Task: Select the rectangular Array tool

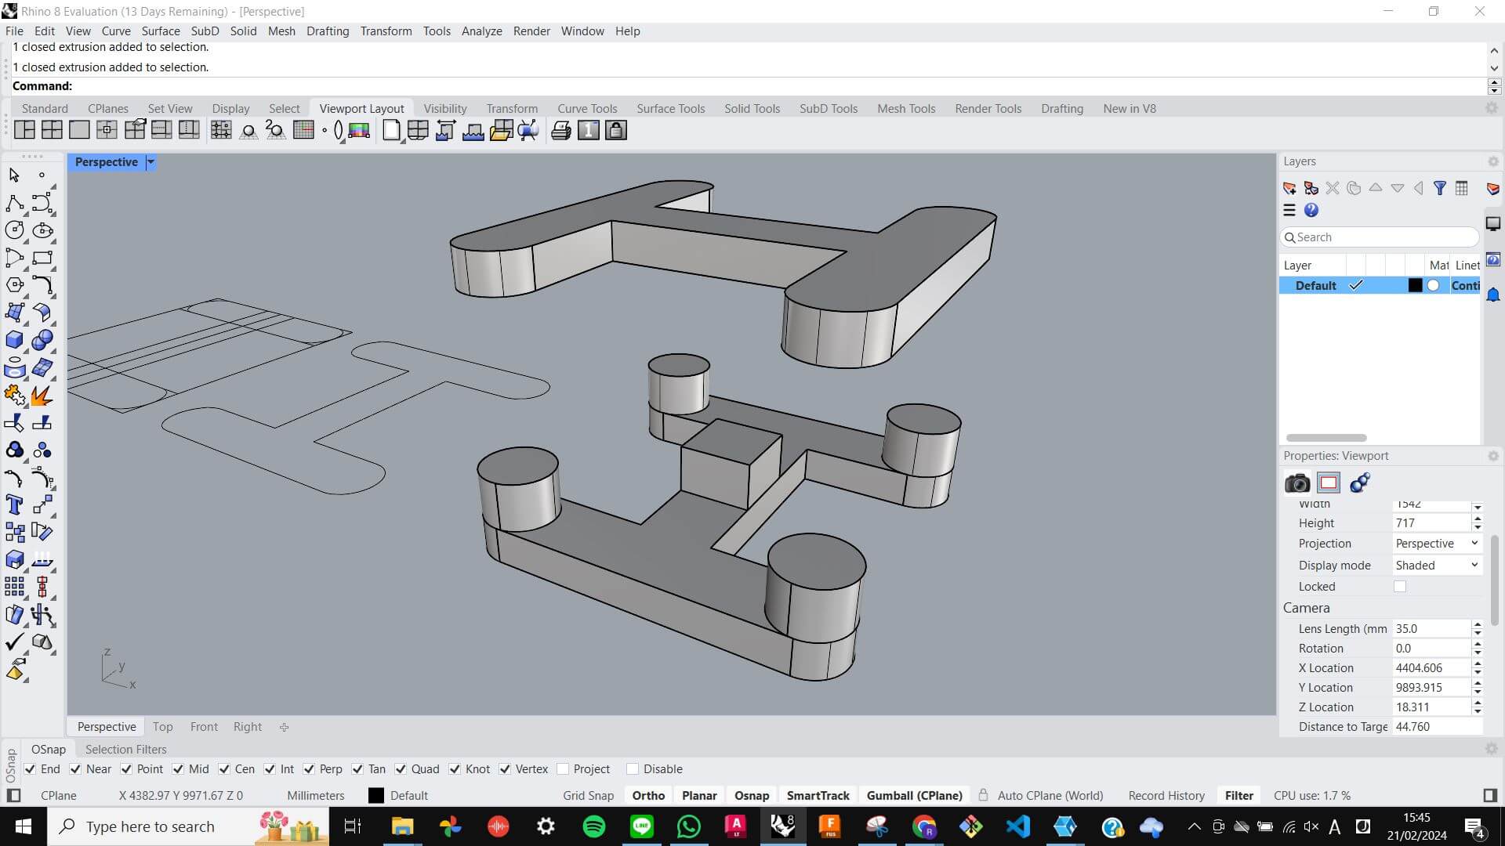Action: [14, 587]
